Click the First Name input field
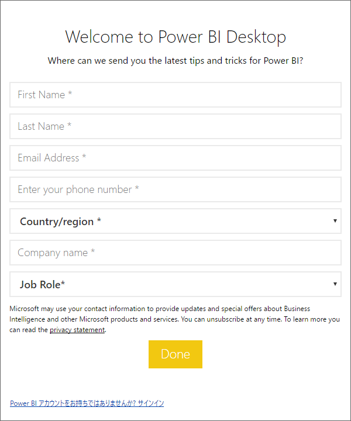 (x=175, y=95)
